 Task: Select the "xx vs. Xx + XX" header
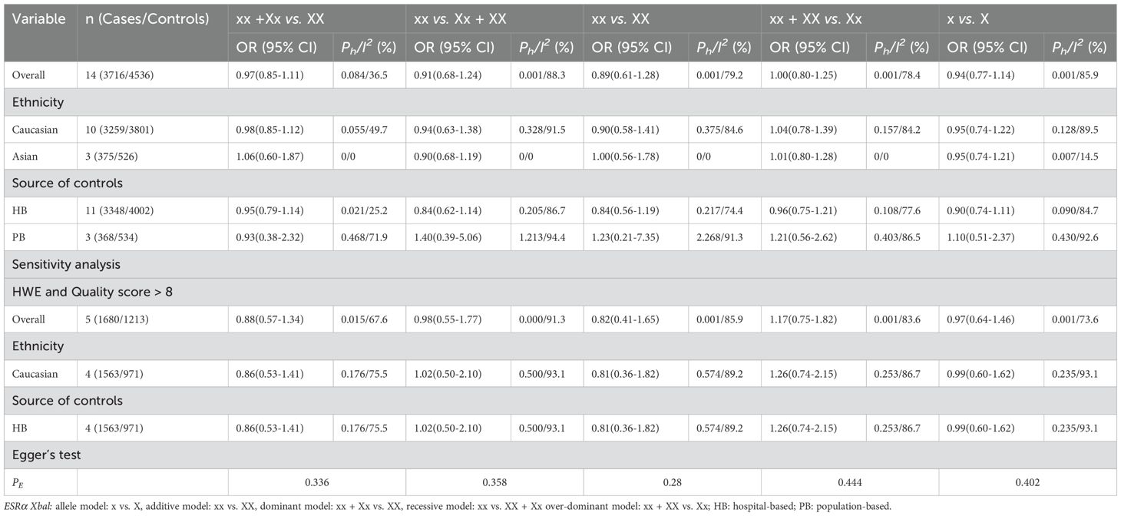[460, 18]
